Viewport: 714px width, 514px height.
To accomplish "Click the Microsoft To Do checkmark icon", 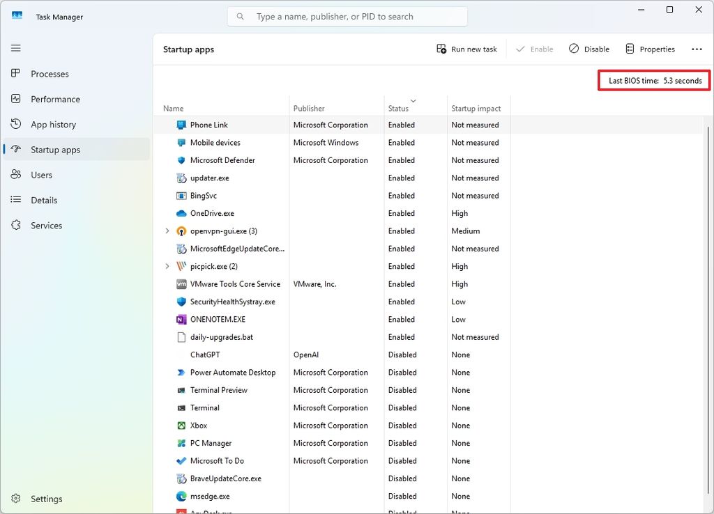I will coord(181,461).
